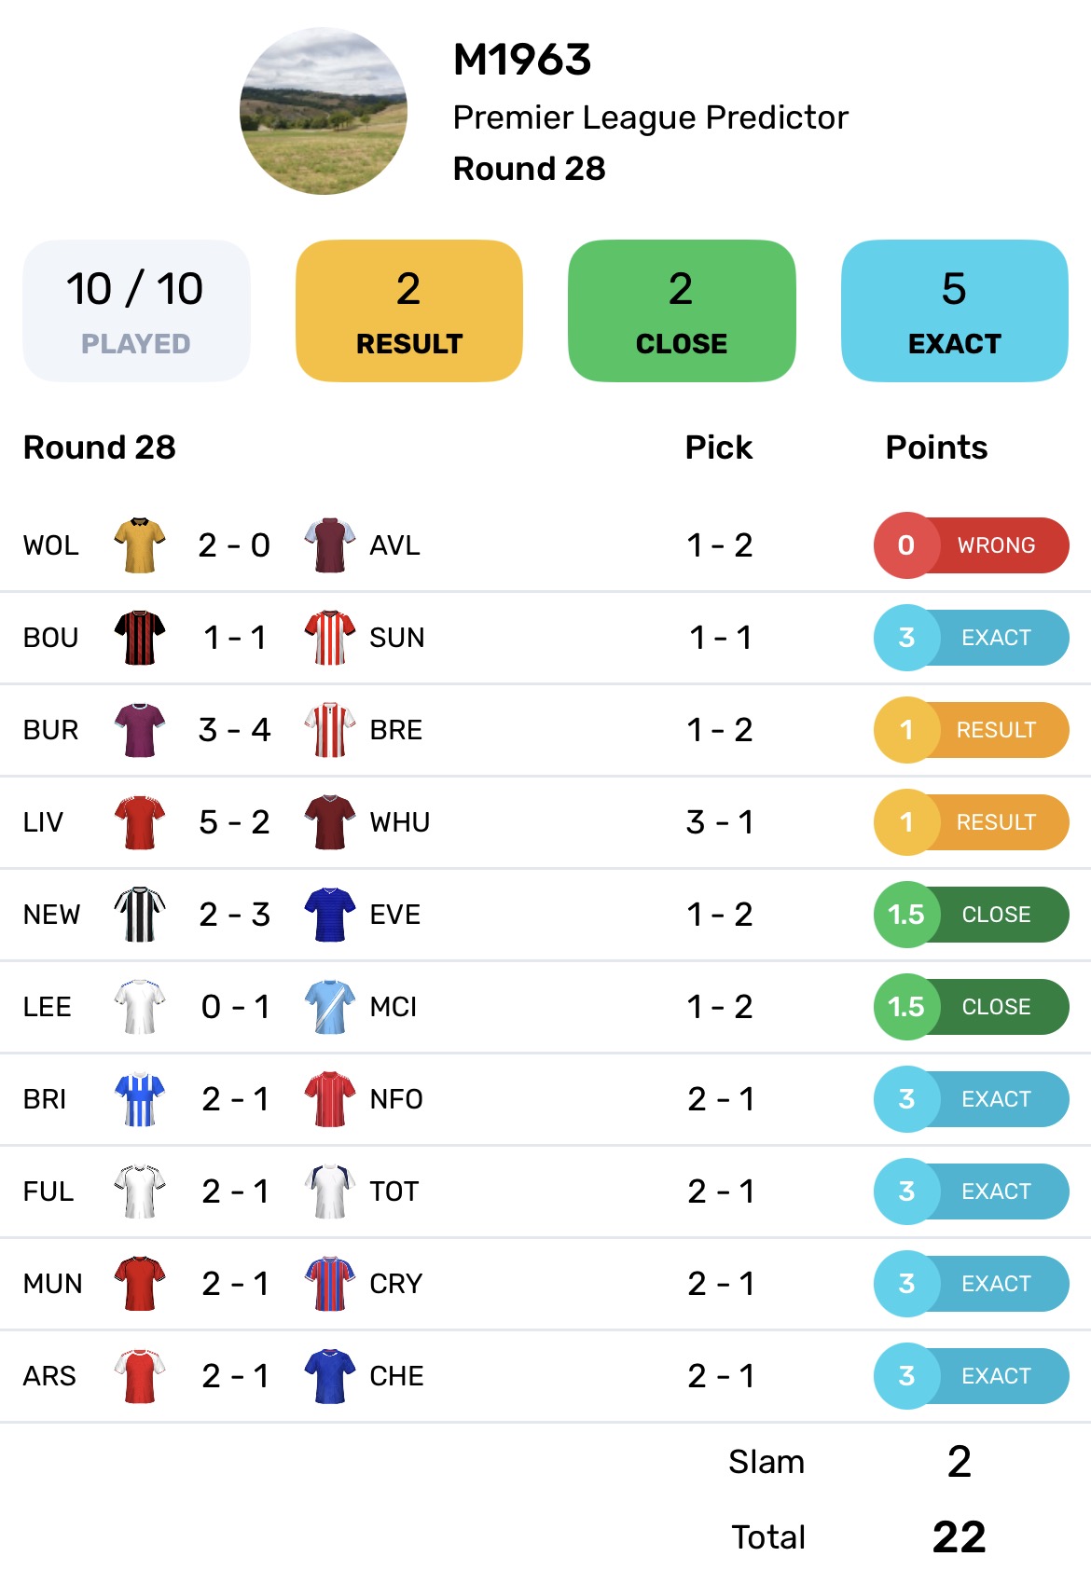Select the 10 / 10 PLAYED card
Screen dimensions: 1091x1584
[136, 310]
